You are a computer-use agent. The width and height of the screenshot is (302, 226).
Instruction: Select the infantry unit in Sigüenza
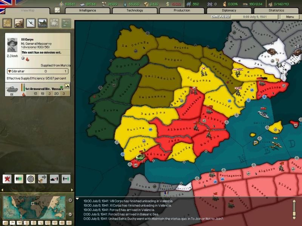pos(204,73)
